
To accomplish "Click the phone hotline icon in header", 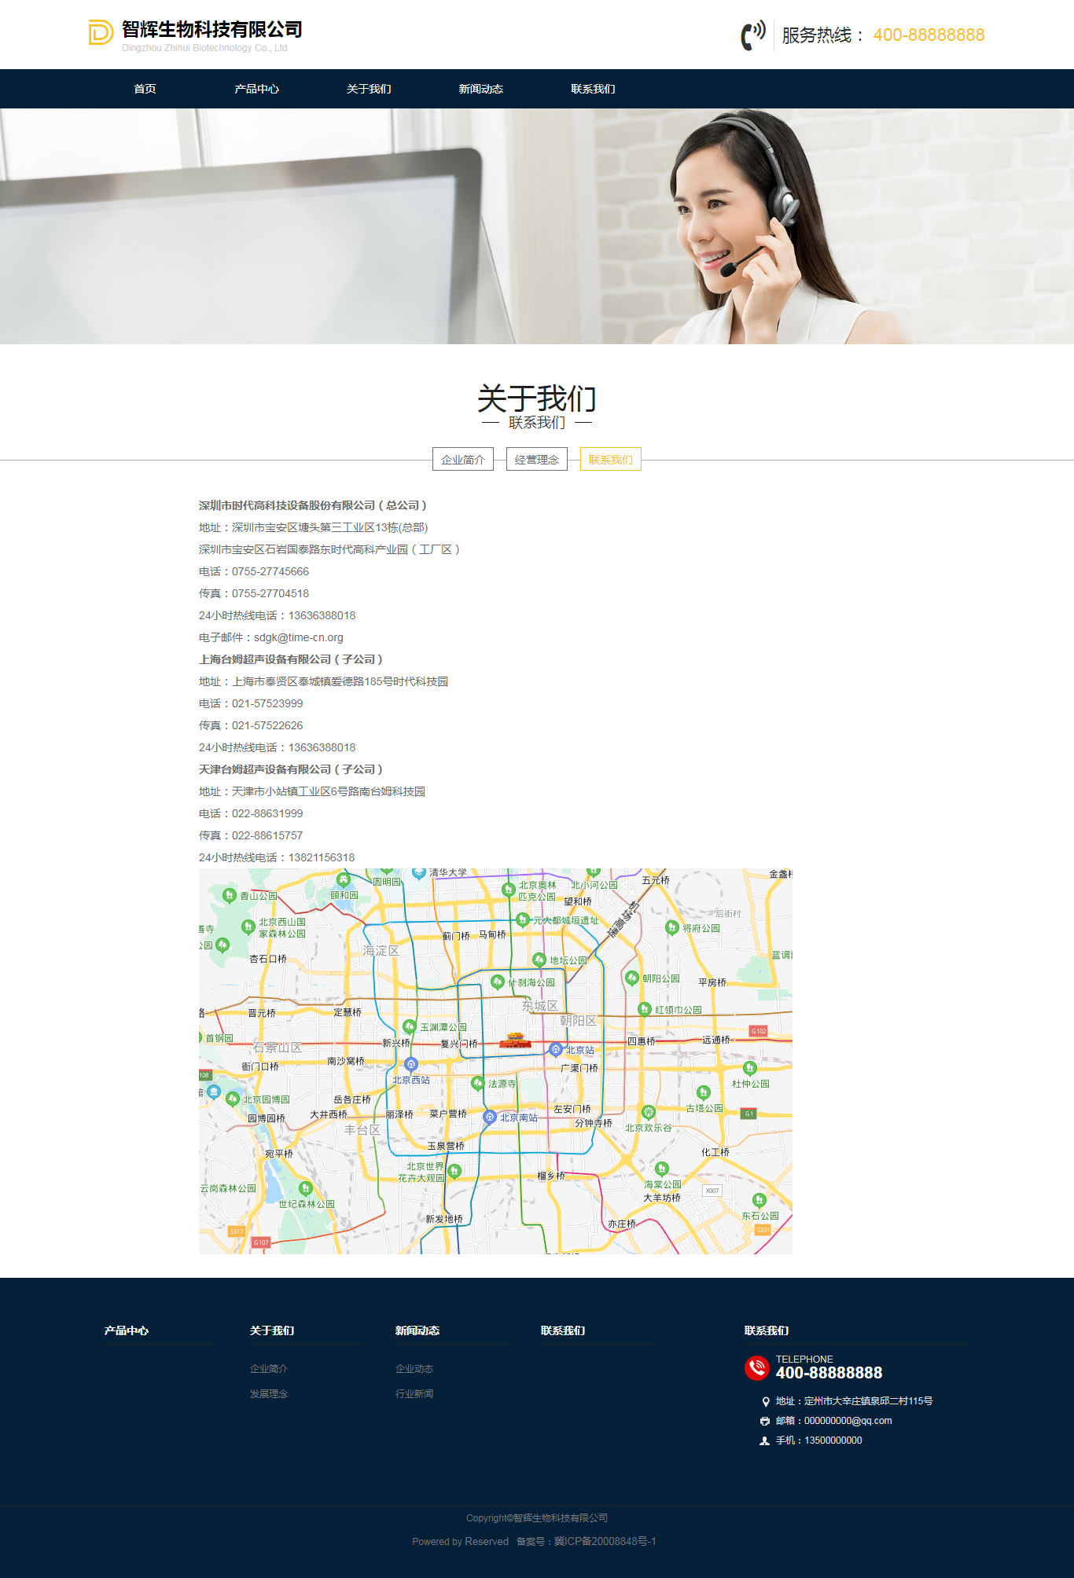I will coord(752,35).
